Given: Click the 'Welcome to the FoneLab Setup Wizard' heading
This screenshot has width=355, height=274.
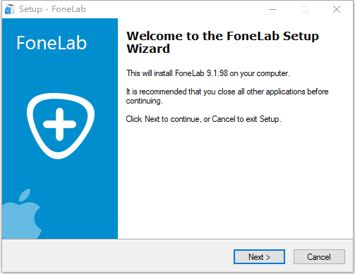Looking at the screenshot, I should pyautogui.click(x=222, y=42).
